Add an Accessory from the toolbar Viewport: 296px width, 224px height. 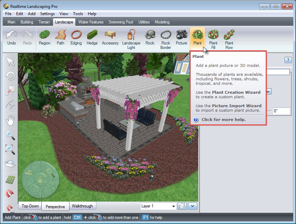coord(110,38)
